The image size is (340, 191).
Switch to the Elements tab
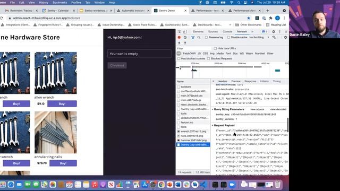(x=198, y=32)
